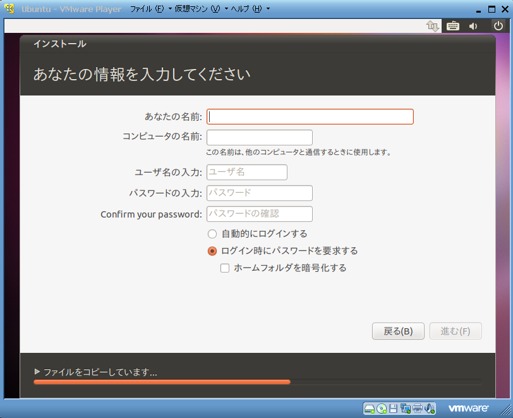513x418 pixels.
Task: Click the 進む(F) forward button
Action: tap(456, 331)
